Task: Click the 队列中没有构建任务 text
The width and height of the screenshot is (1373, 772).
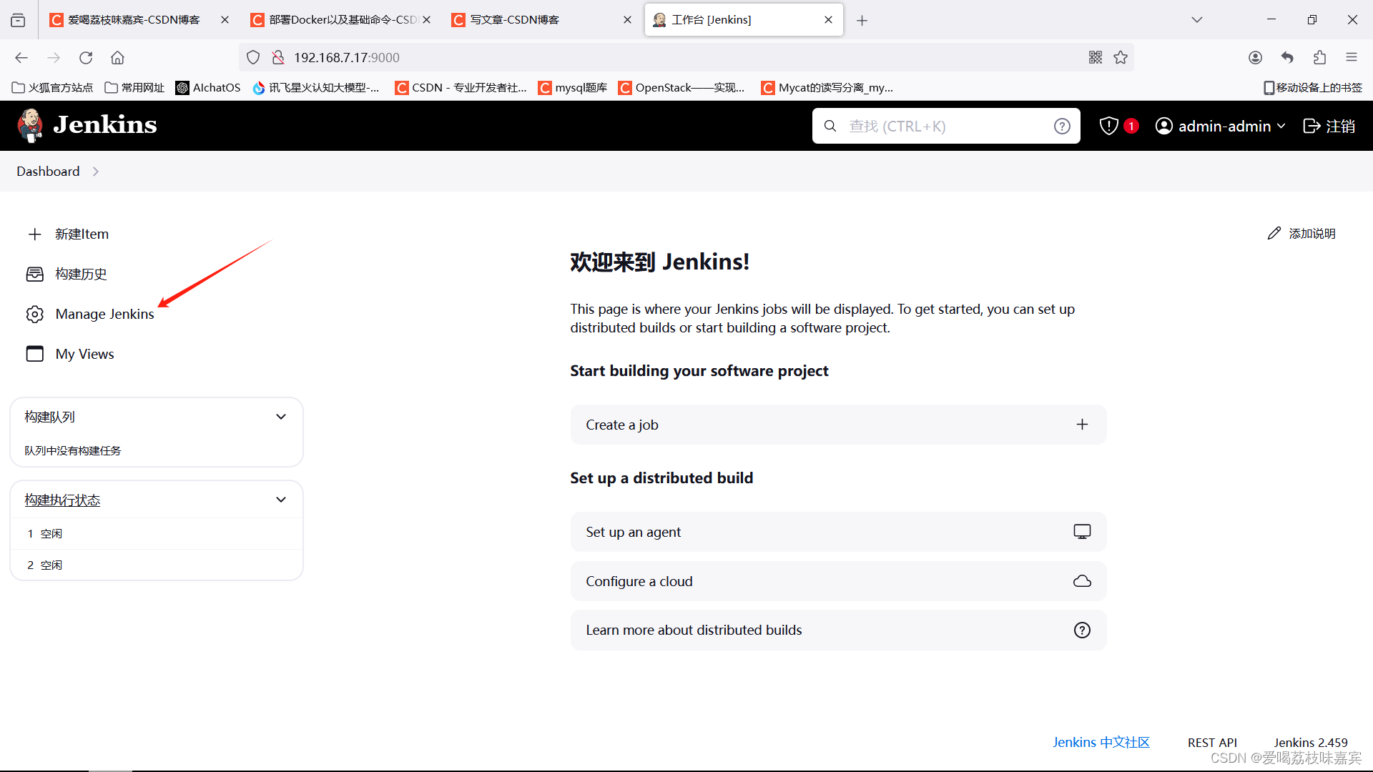Action: [x=73, y=450]
